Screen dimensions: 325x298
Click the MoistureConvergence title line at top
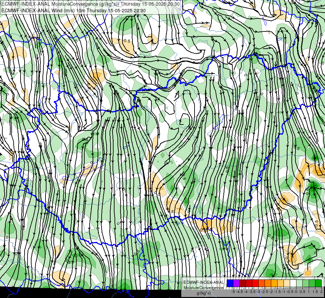coord(90,4)
